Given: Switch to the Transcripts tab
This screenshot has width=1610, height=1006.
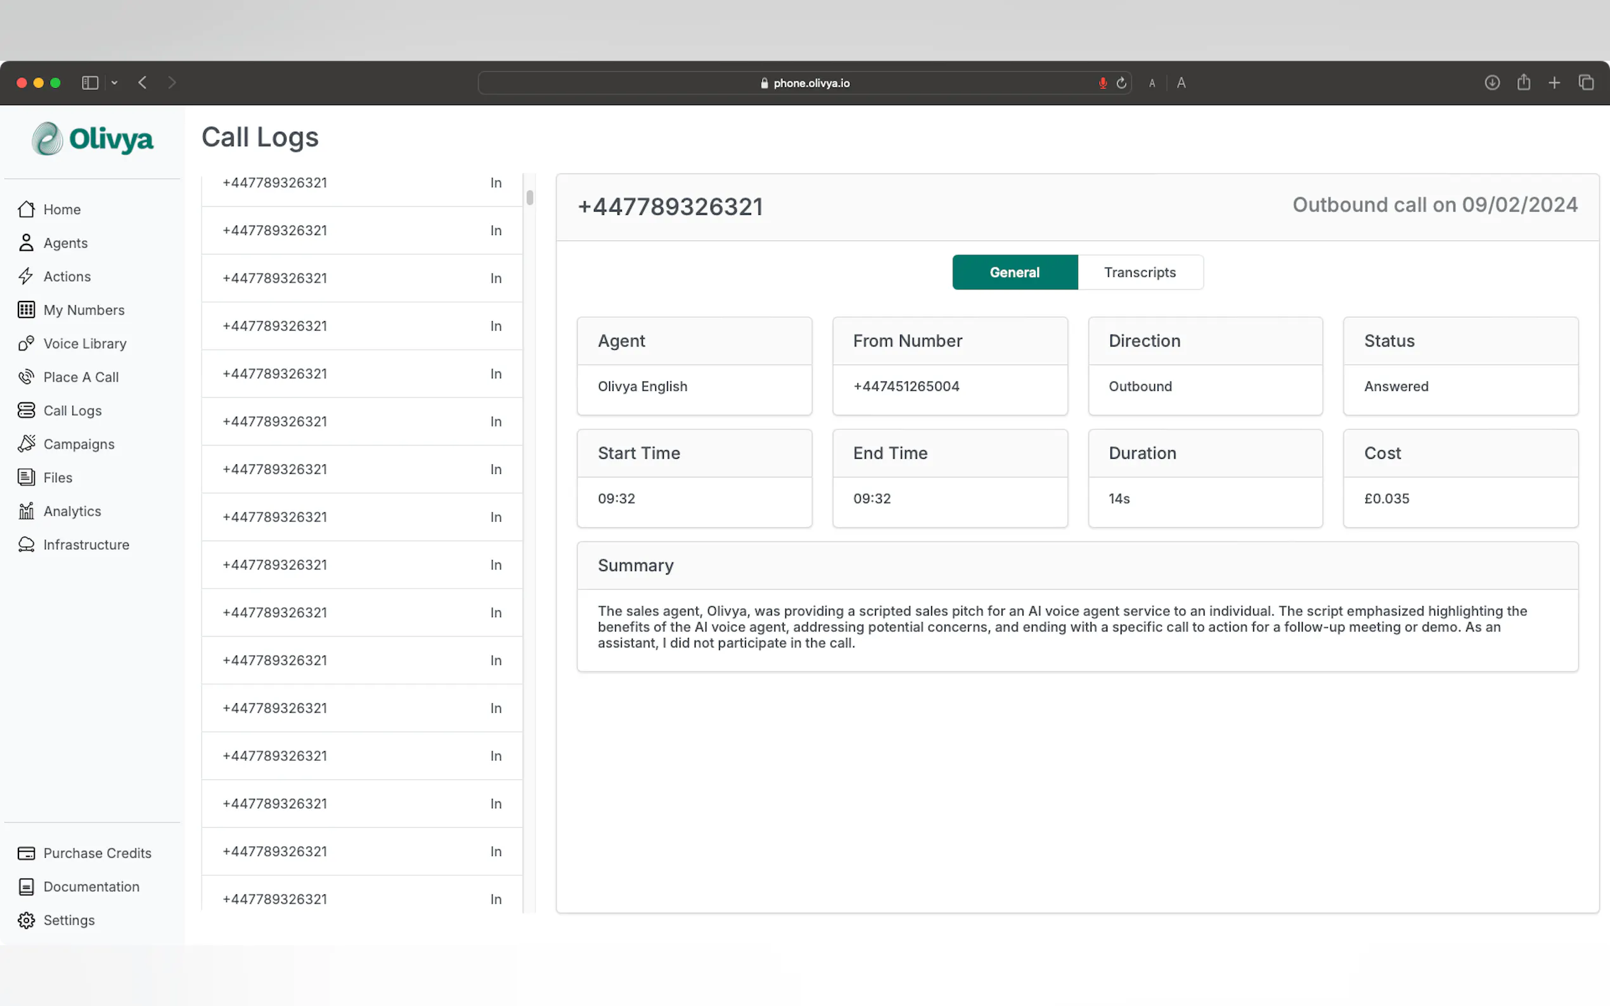Looking at the screenshot, I should [x=1140, y=272].
